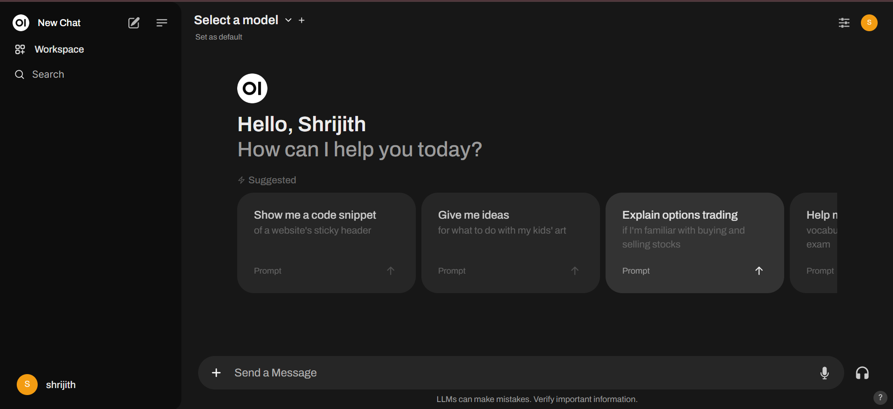Image resolution: width=893 pixels, height=409 pixels.
Task: Click the New Chat label
Action: 59,23
